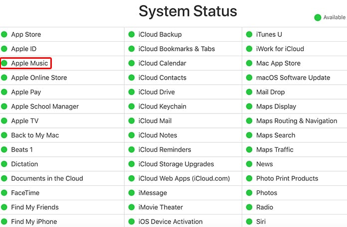This screenshot has width=347, height=227.
Task: Select the iCloud Notes entry
Action: (x=158, y=135)
